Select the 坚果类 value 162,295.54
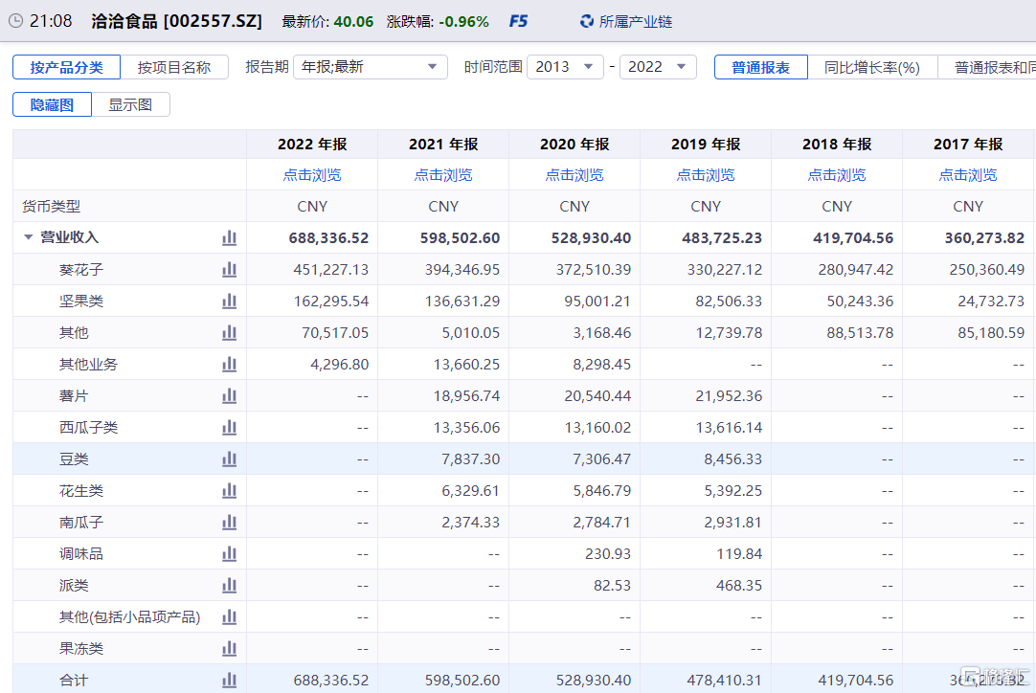1036x693 pixels. click(331, 302)
